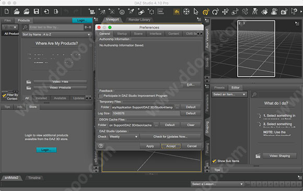Select the Spot Render camera tool
Screen dimensions: 303x191
pos(284,12)
